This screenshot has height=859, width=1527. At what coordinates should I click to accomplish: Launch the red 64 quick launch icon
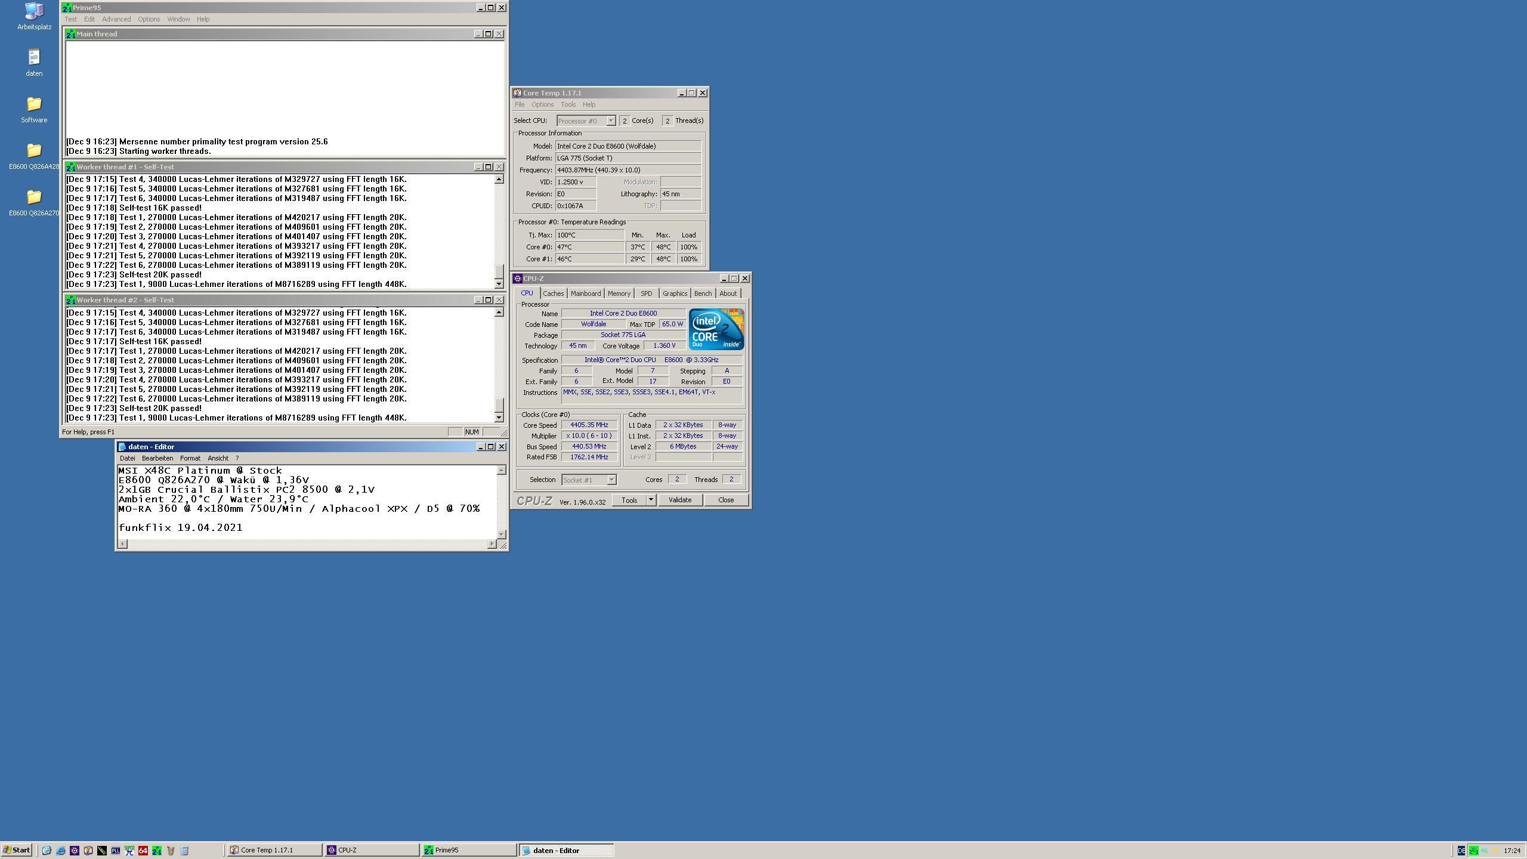[x=143, y=851]
